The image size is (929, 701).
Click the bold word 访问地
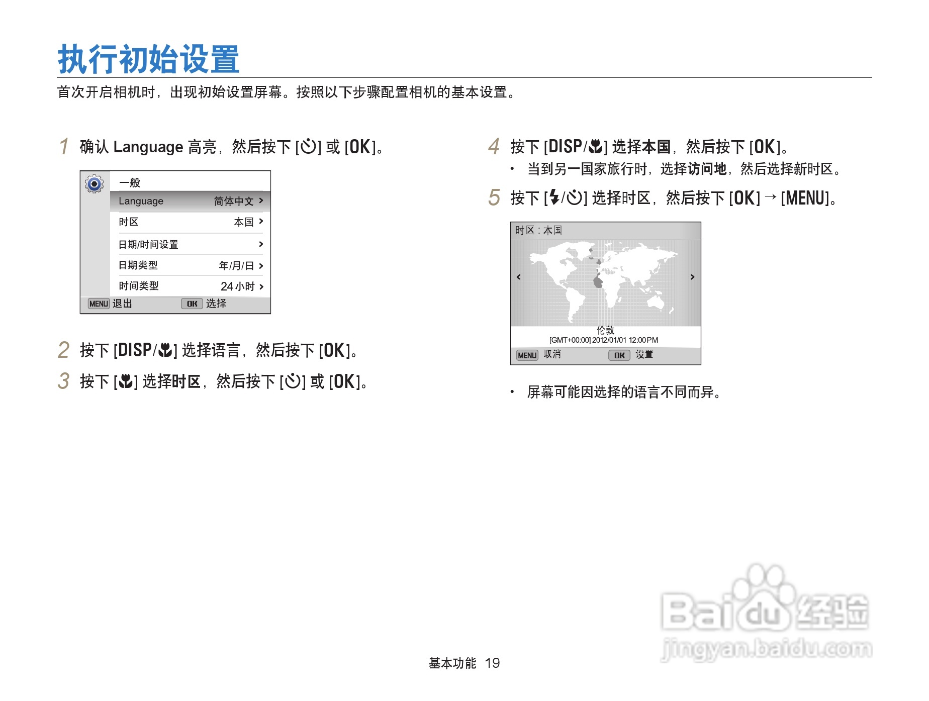point(707,169)
